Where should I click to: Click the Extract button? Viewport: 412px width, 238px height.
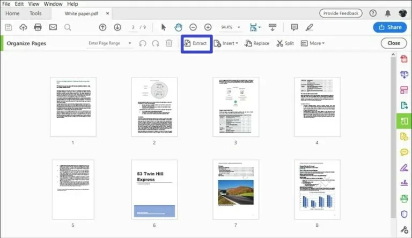coord(196,43)
